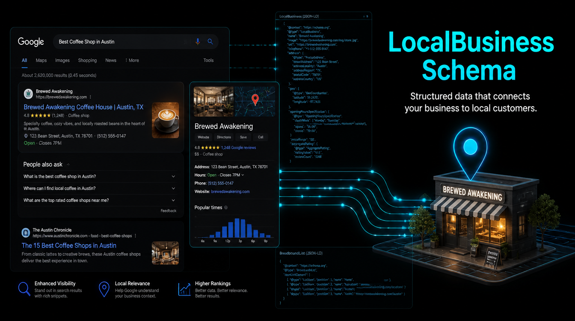Open three-dot menu beside brewedawakening.com URL
Image resolution: width=575 pixels, height=321 pixels.
(x=90, y=97)
